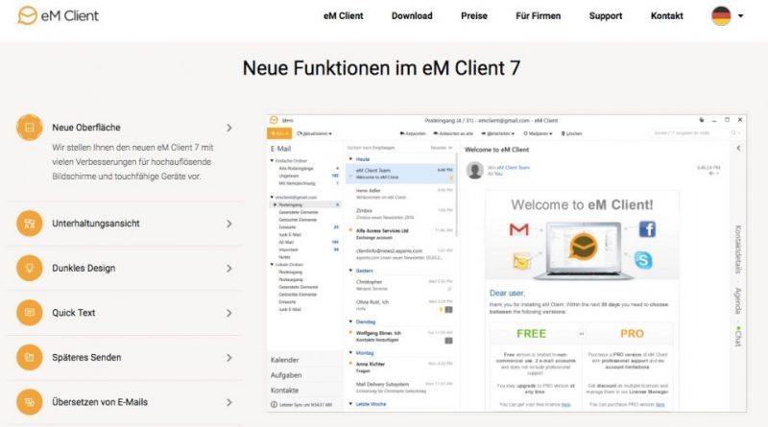
Task: Click the description starting 'Wir stellen Ihnen den neuen'
Action: tap(132, 161)
